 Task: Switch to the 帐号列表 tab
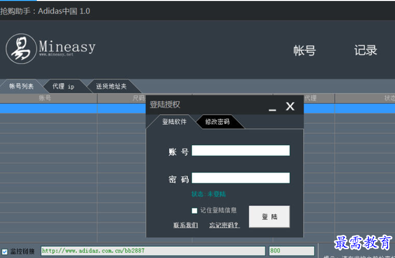22,86
